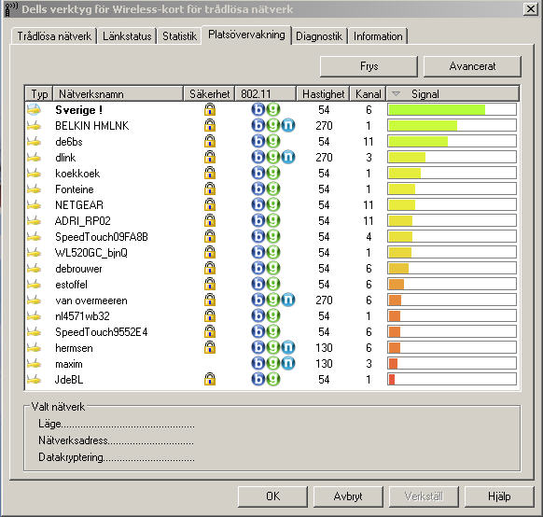Sort by the Signal column arrow
The height and width of the screenshot is (517, 543).
coord(397,93)
